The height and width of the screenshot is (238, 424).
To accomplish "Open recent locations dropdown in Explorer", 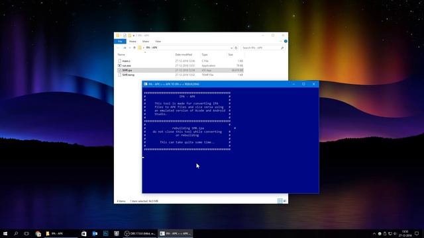I will 130,48.
